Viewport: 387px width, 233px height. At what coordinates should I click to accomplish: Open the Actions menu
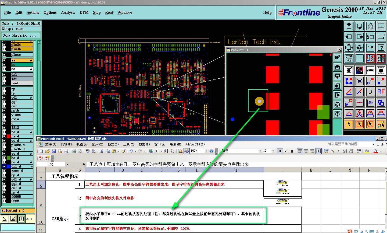(x=33, y=12)
